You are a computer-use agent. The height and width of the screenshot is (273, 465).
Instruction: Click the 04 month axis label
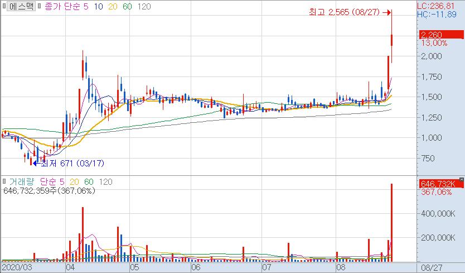70,267
